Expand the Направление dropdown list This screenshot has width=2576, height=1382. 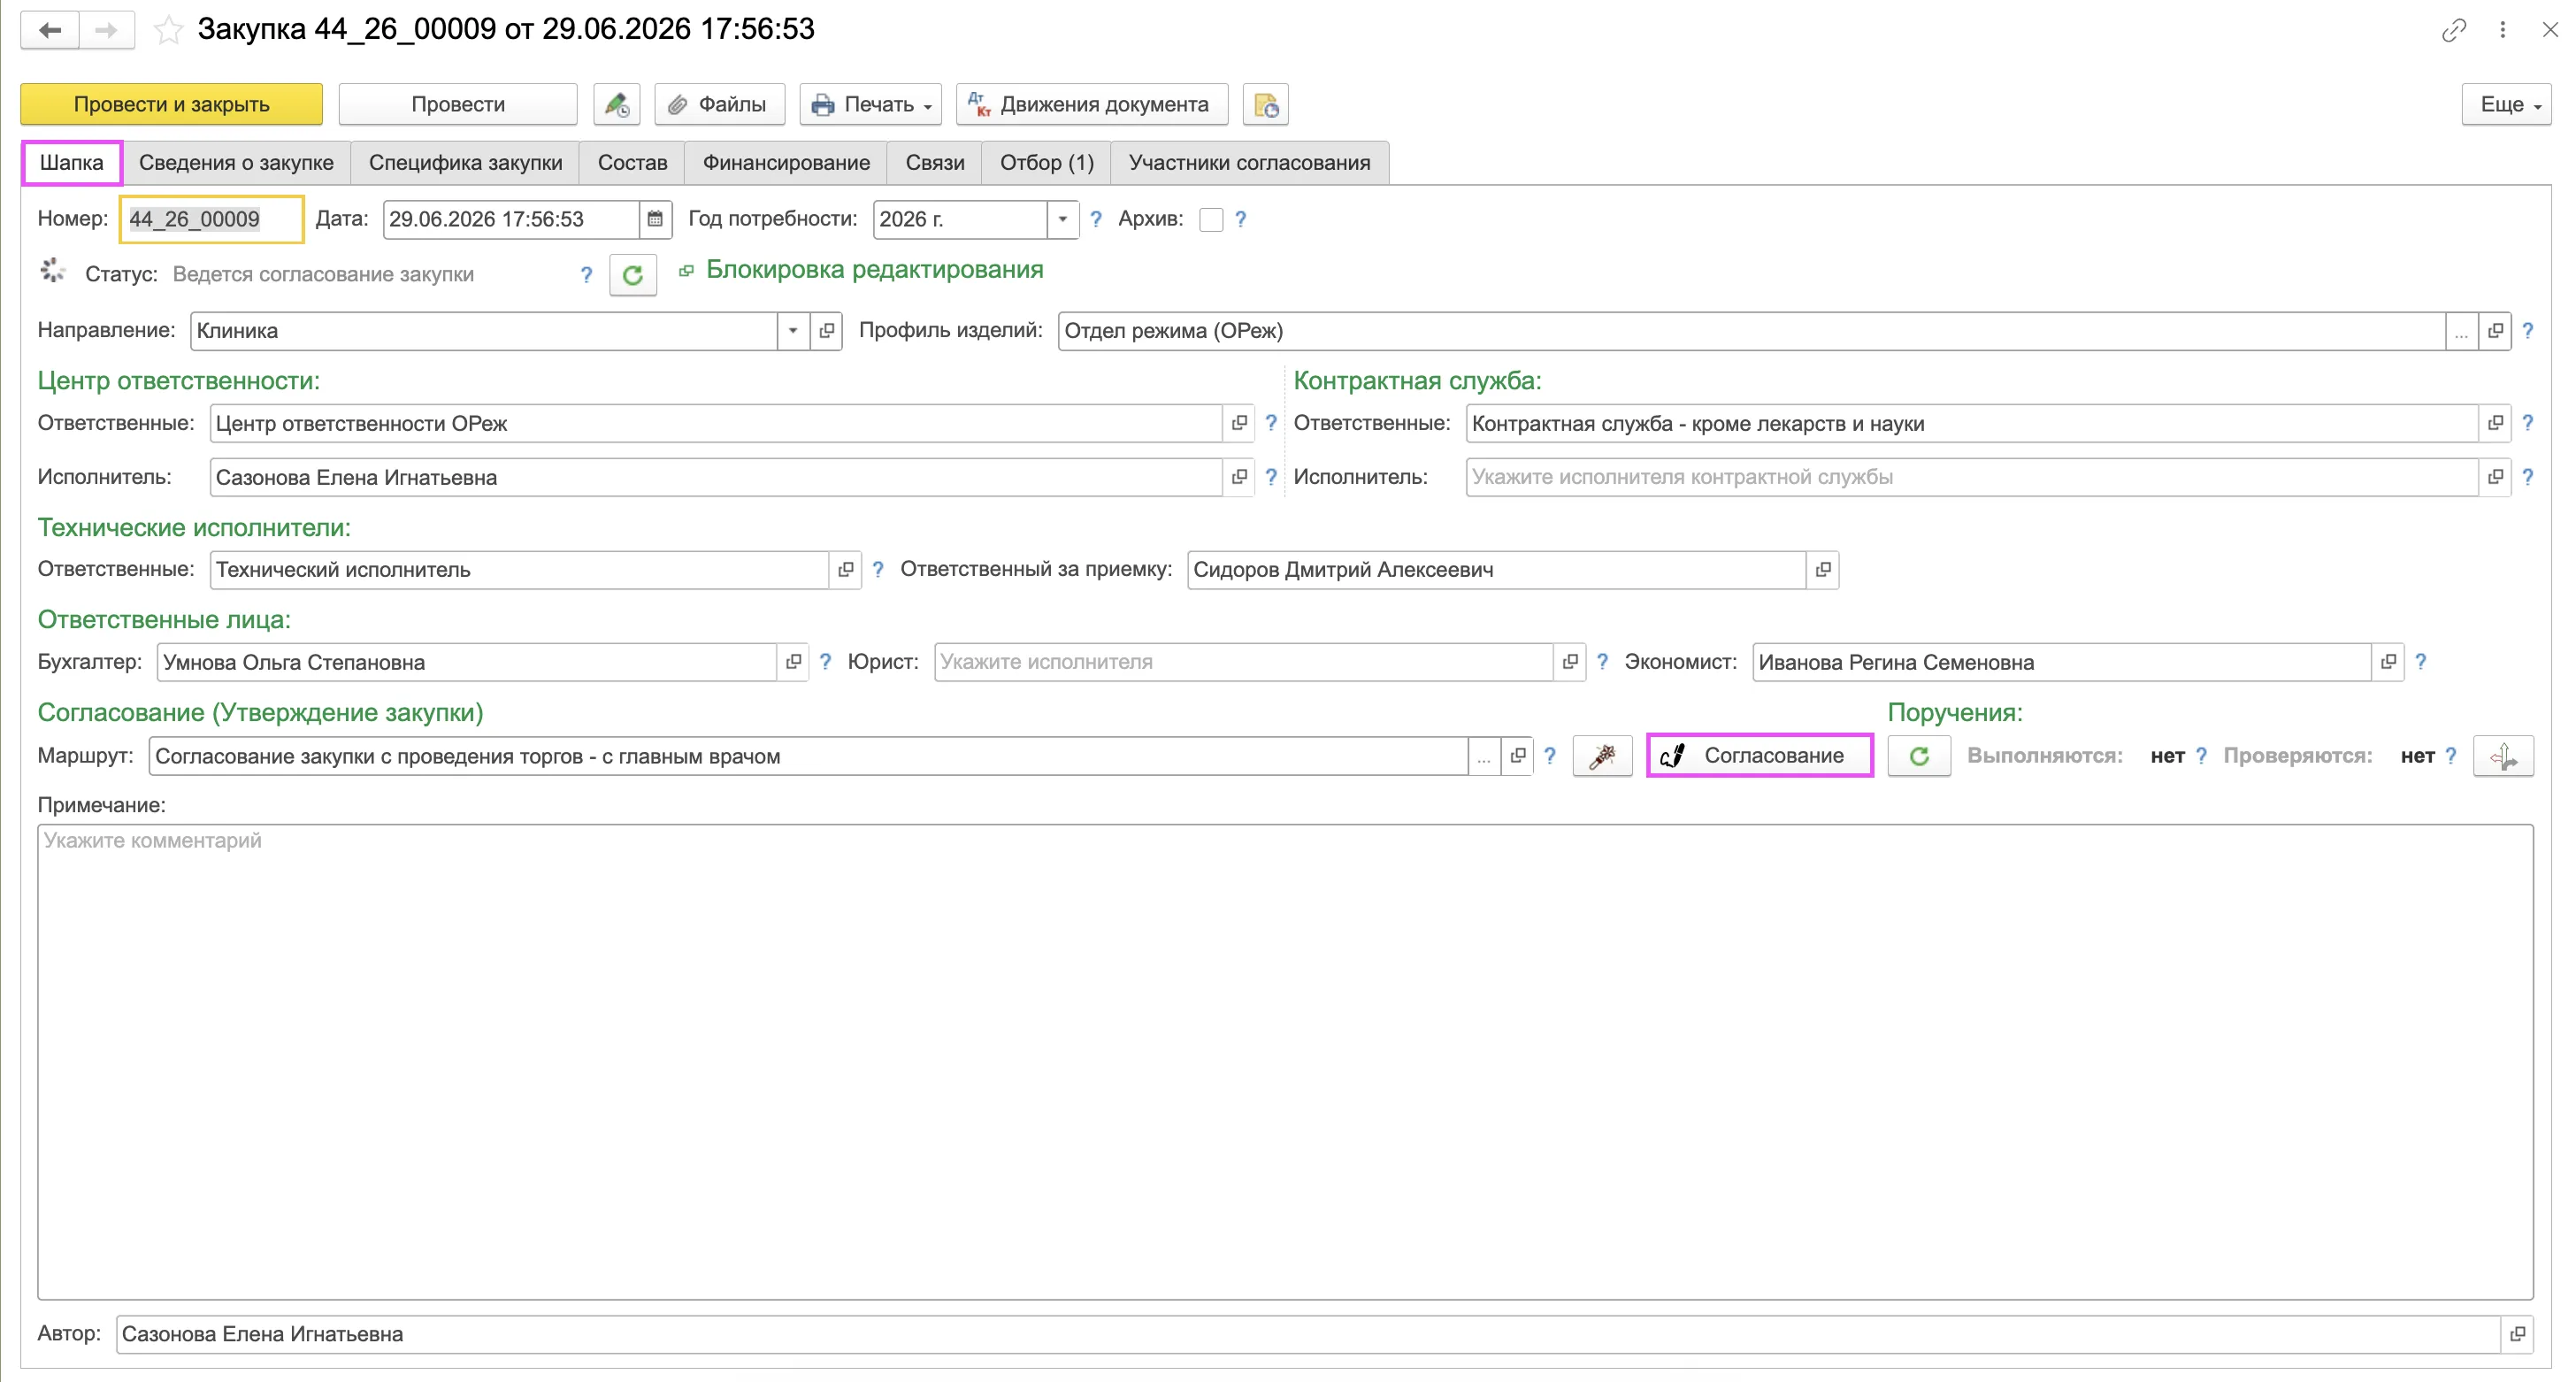[x=792, y=330]
